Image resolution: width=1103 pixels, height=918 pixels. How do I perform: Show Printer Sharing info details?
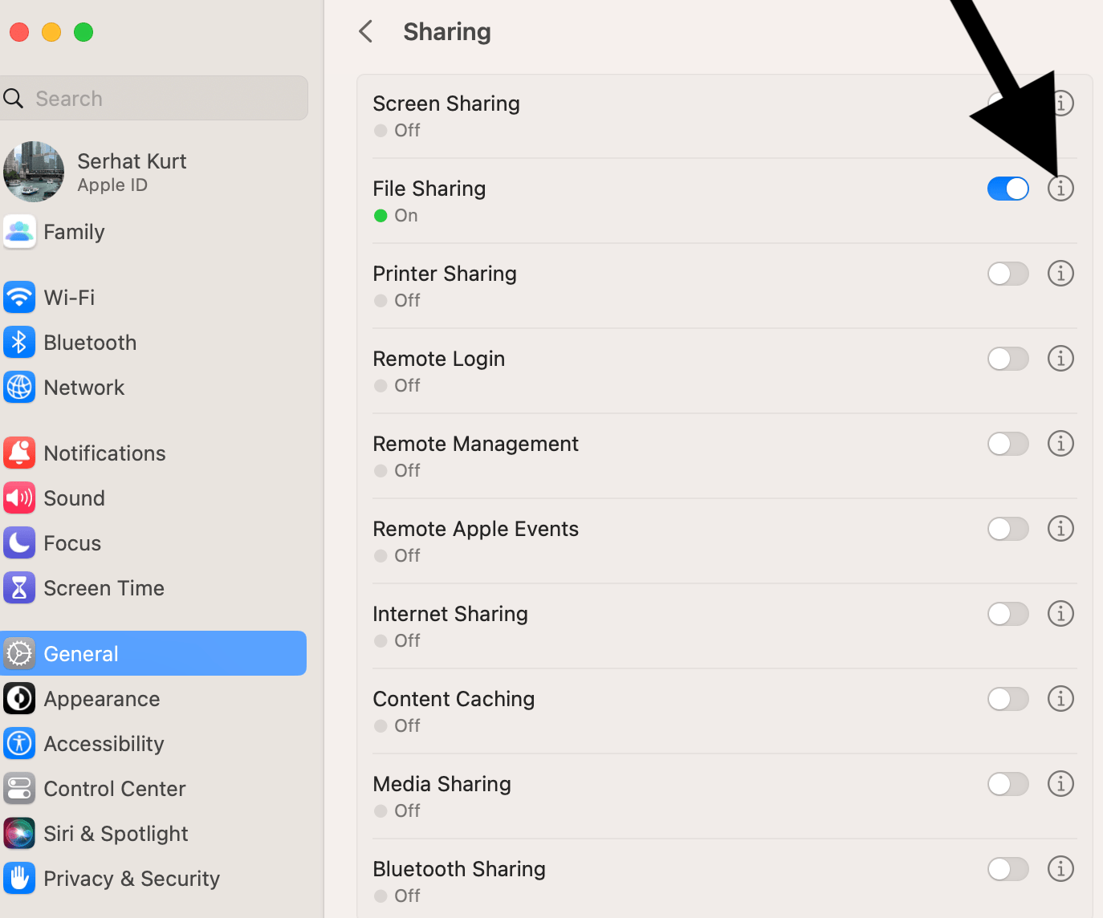[1060, 274]
